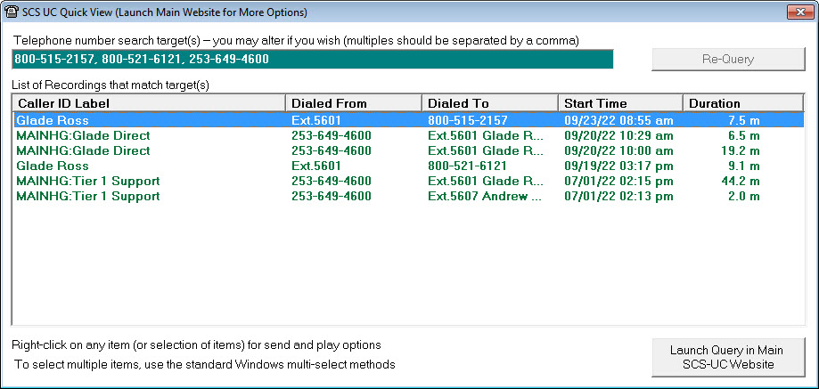The image size is (819, 389).
Task: Click the 6.5 m duration cell
Action: click(x=744, y=135)
